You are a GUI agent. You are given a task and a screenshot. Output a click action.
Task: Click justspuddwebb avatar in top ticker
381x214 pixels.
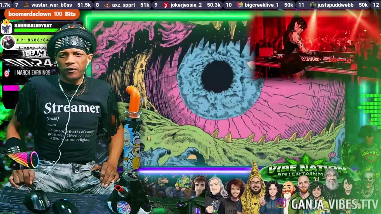point(313,5)
